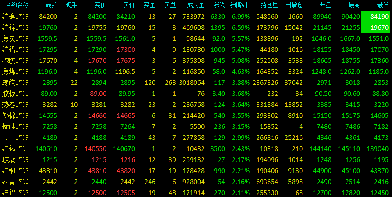This screenshot has width=392, height=197.
Task: Click 沥青1706 bid volume 246
Action: point(150,182)
